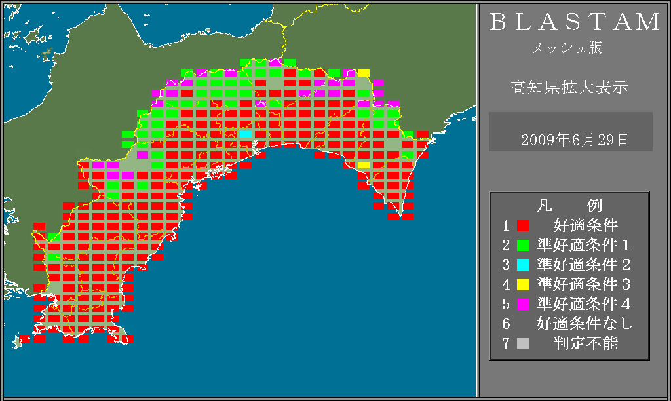Click the 凡例 legend heading

click(x=569, y=206)
